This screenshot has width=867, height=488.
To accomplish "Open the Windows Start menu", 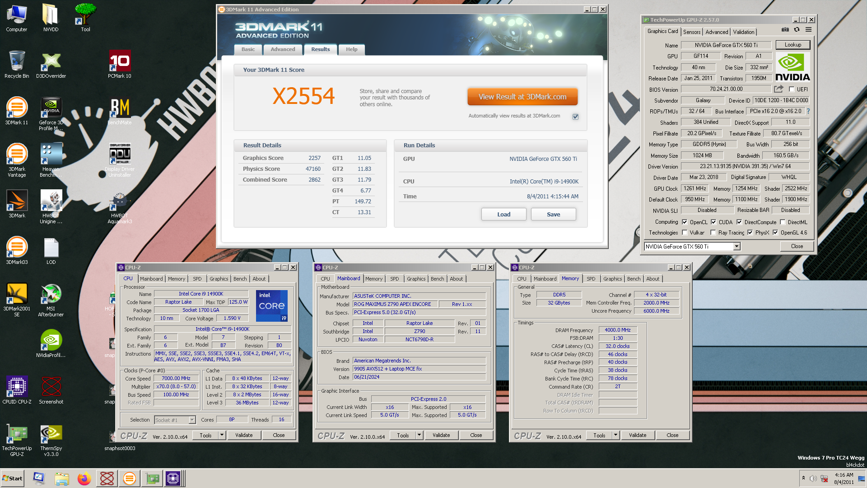I will 12,479.
